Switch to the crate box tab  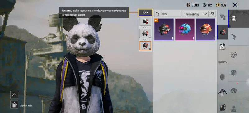(x=234, y=91)
